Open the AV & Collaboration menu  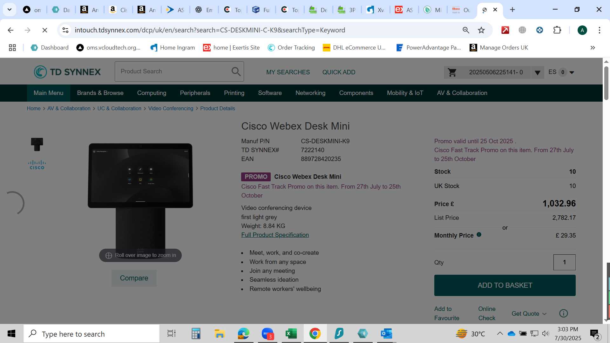(462, 93)
